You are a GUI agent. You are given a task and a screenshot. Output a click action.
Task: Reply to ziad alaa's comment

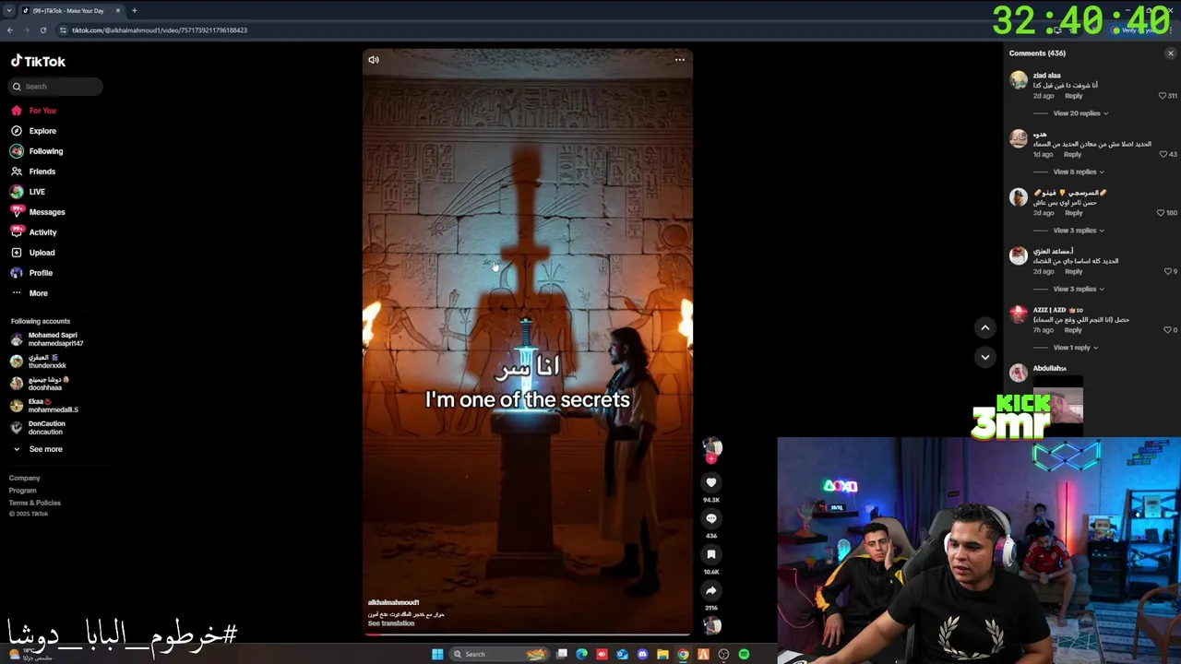(x=1073, y=96)
